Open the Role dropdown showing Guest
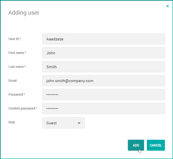The height and width of the screenshot is (159, 173). click(x=58, y=123)
